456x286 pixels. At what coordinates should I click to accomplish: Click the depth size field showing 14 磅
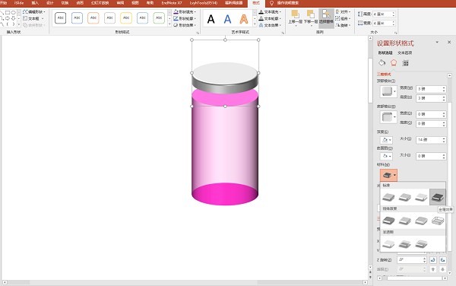(429, 140)
